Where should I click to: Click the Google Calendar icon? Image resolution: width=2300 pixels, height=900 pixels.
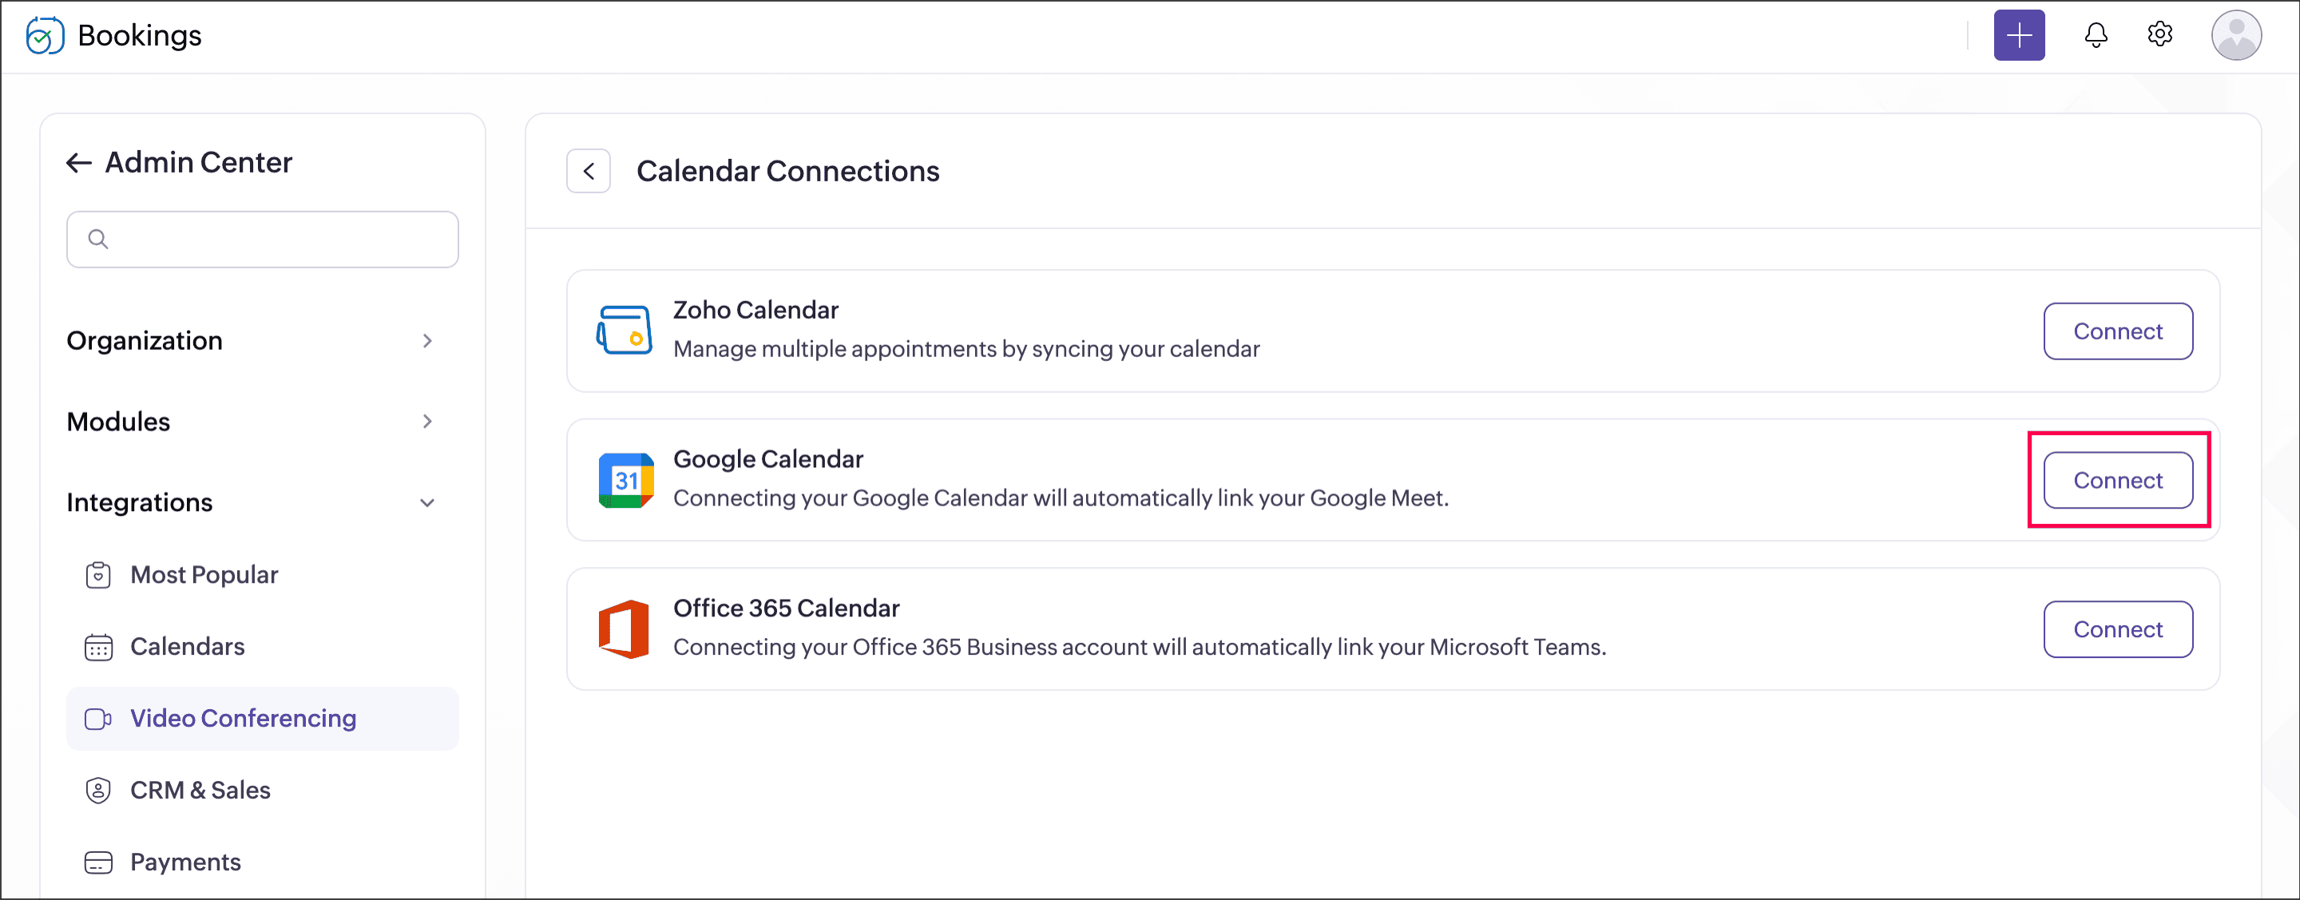pos(626,481)
